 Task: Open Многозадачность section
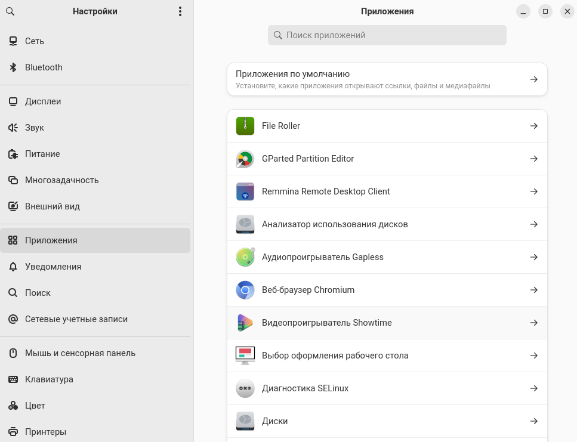click(x=95, y=180)
